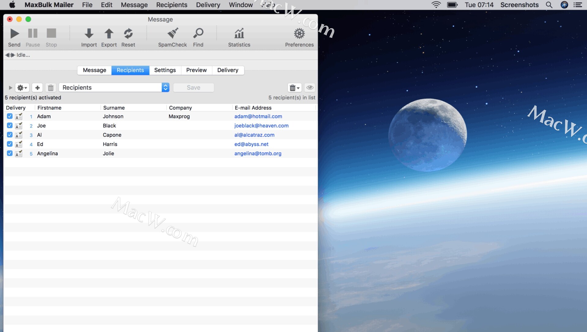
Task: Open the Statistics chart icon
Action: tap(239, 33)
